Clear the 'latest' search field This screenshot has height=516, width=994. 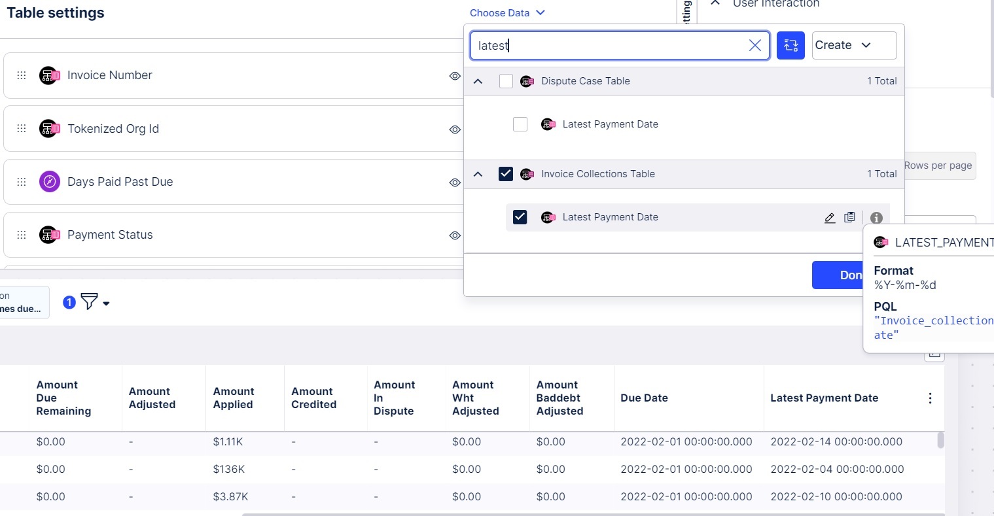[x=754, y=45]
